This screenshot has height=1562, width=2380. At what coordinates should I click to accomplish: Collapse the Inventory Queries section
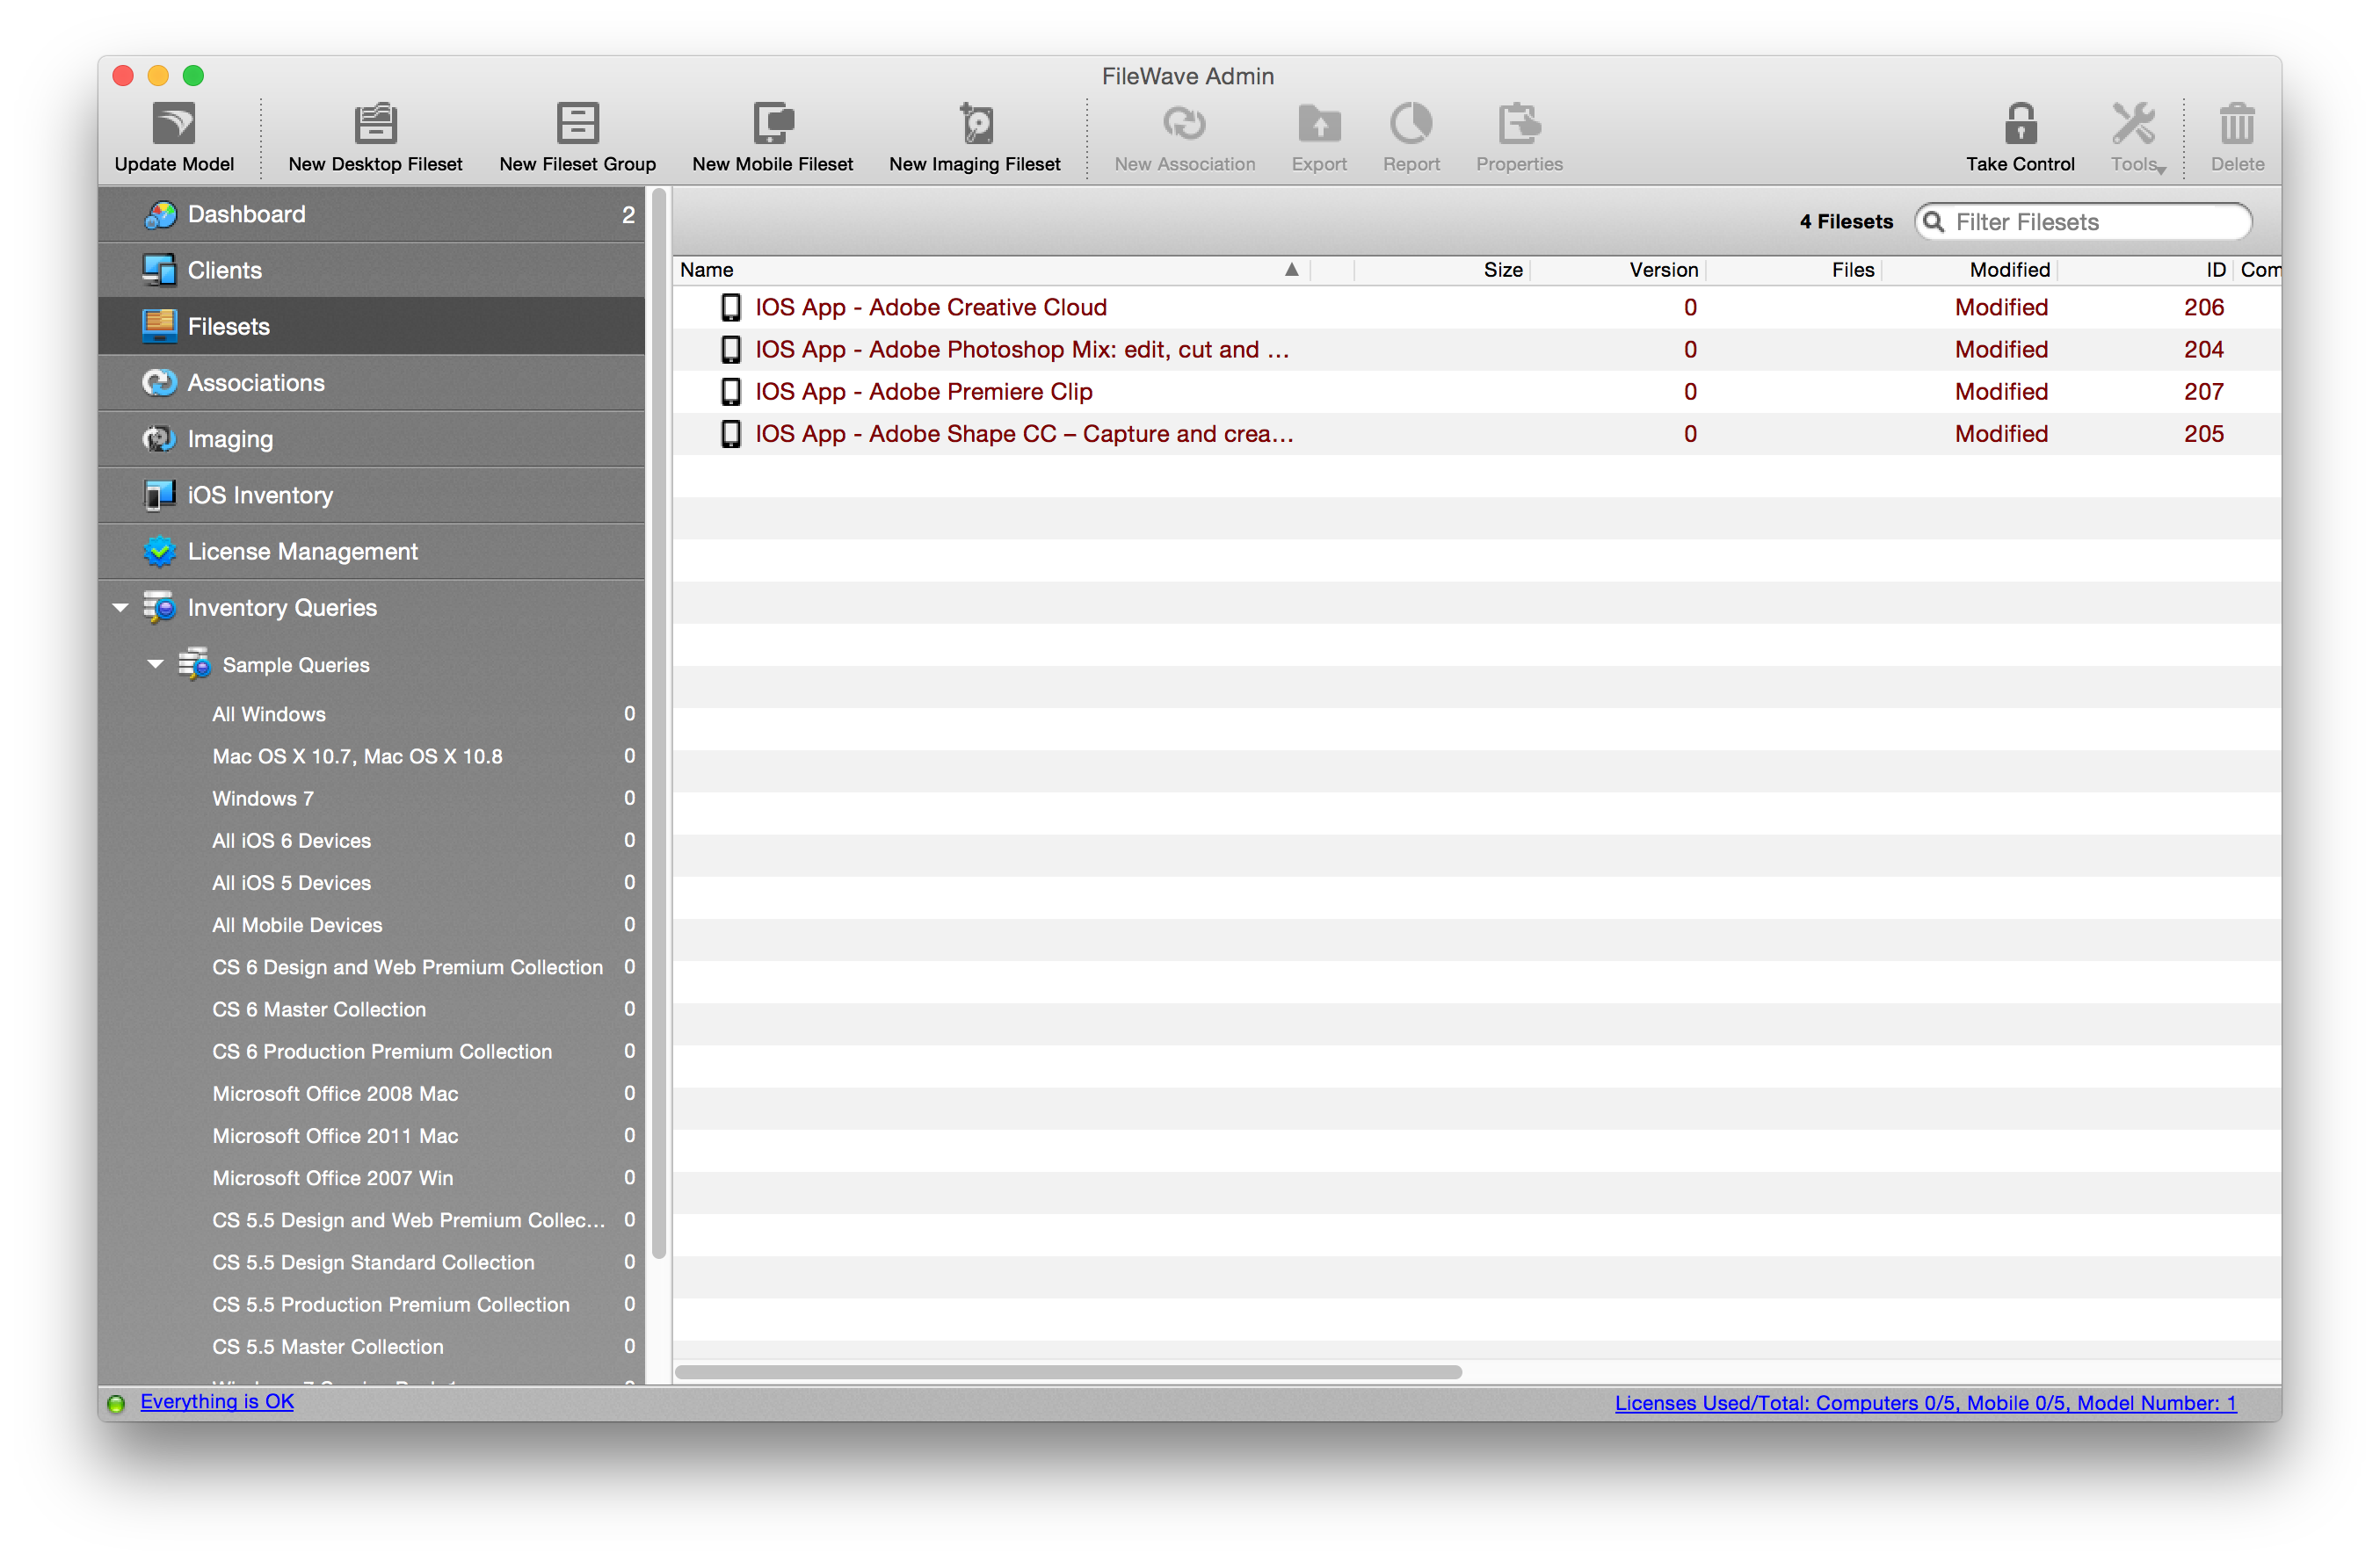121,606
